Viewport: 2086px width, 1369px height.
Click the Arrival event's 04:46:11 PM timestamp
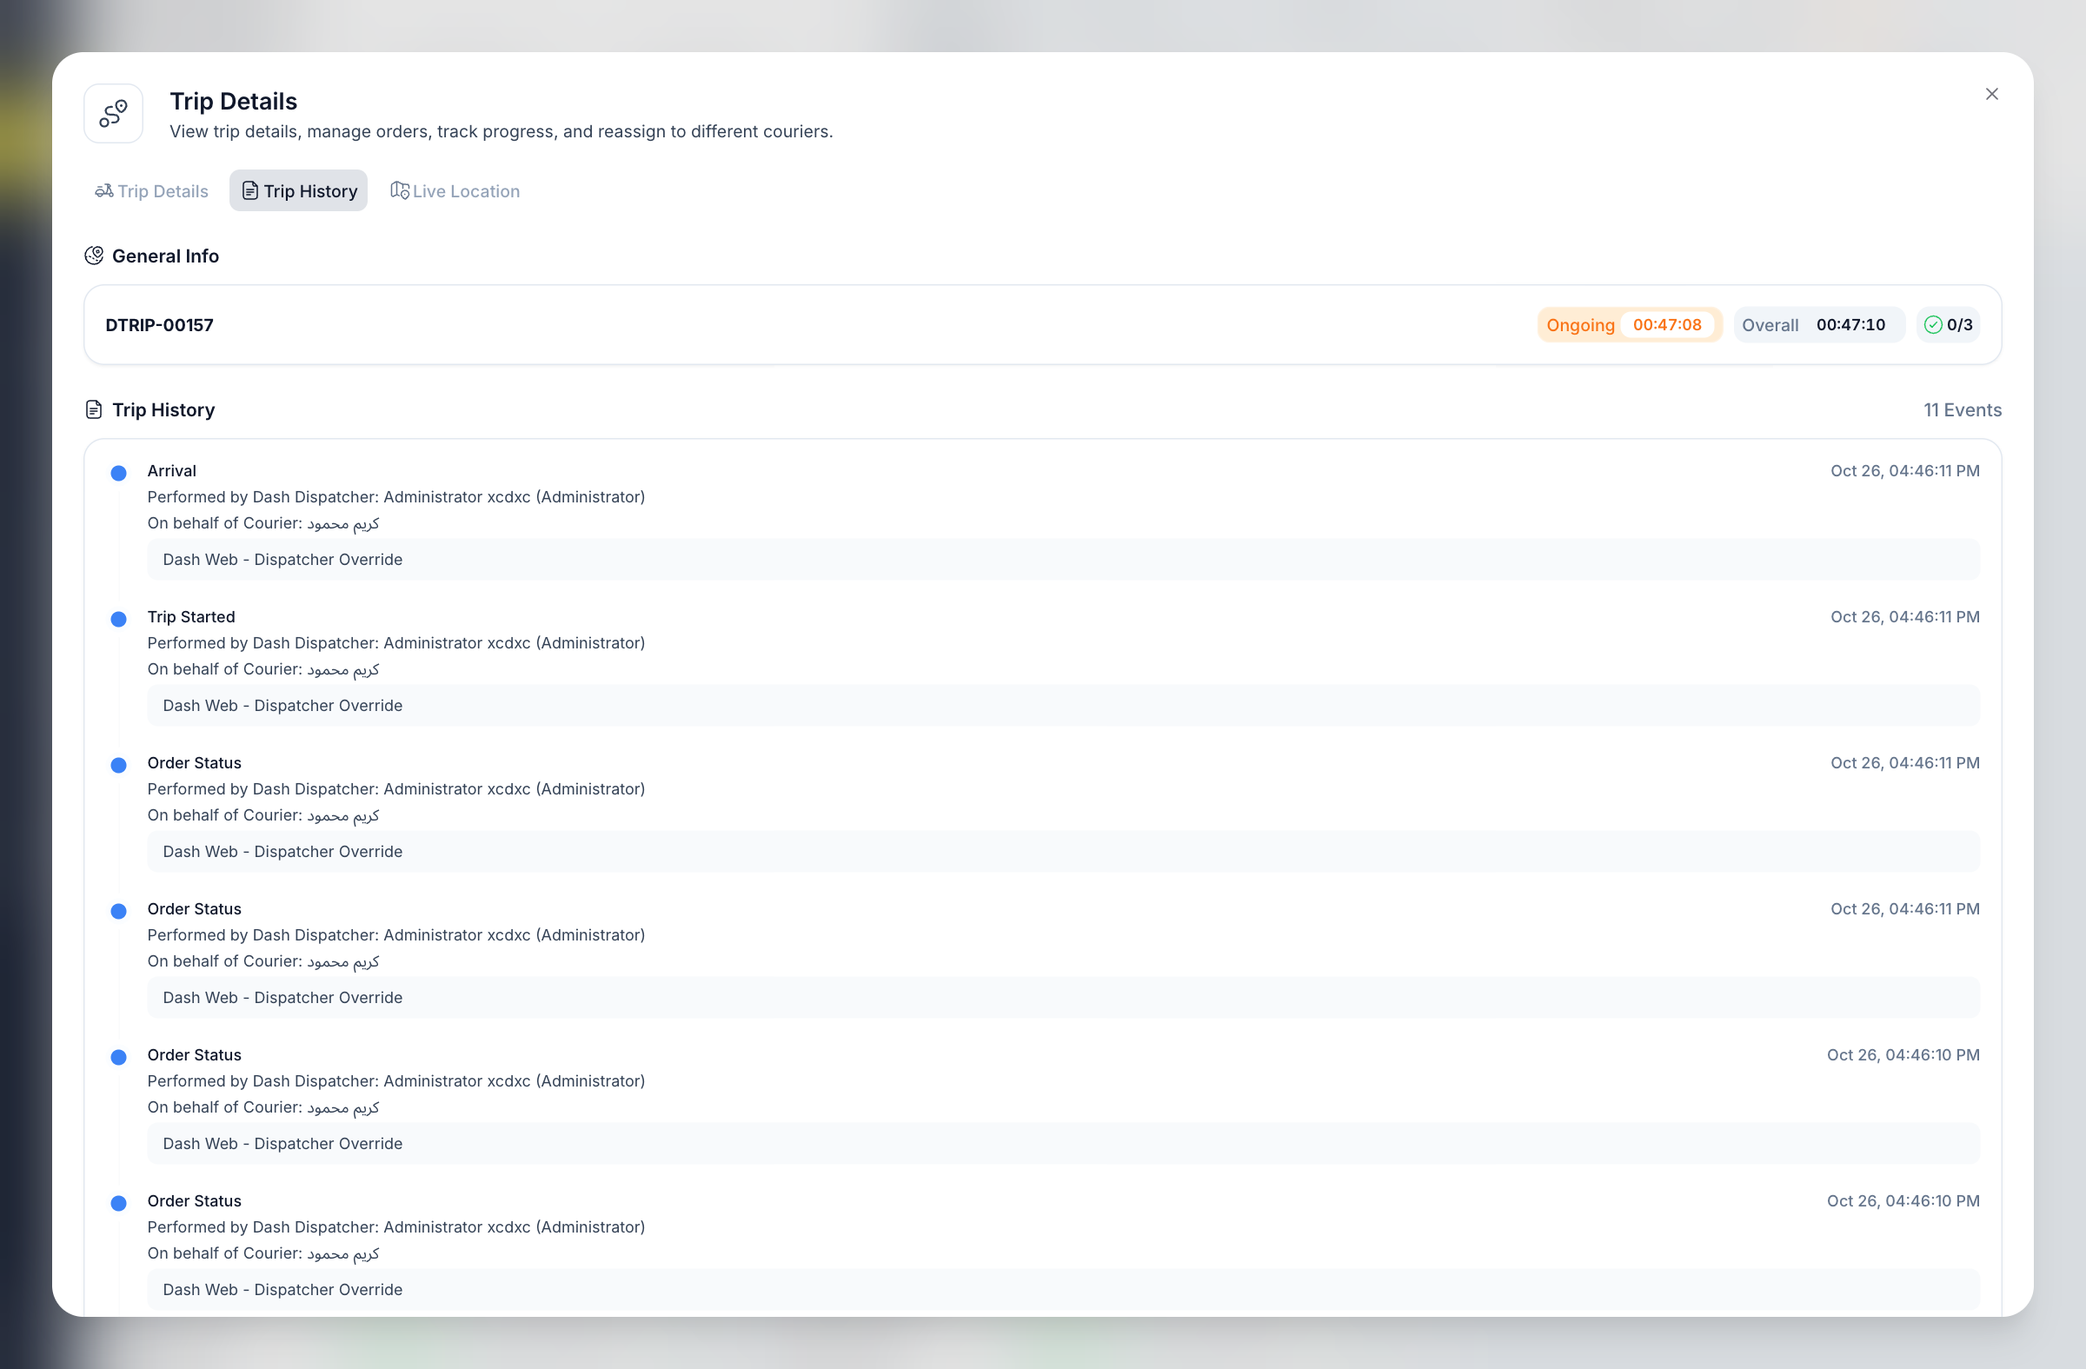[1904, 470]
